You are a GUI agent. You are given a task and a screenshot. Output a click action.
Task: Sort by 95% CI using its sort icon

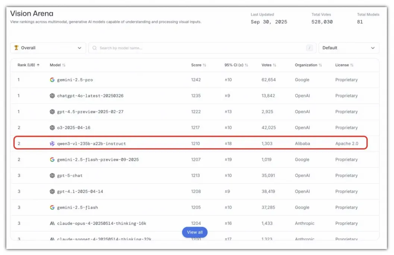[246, 65]
